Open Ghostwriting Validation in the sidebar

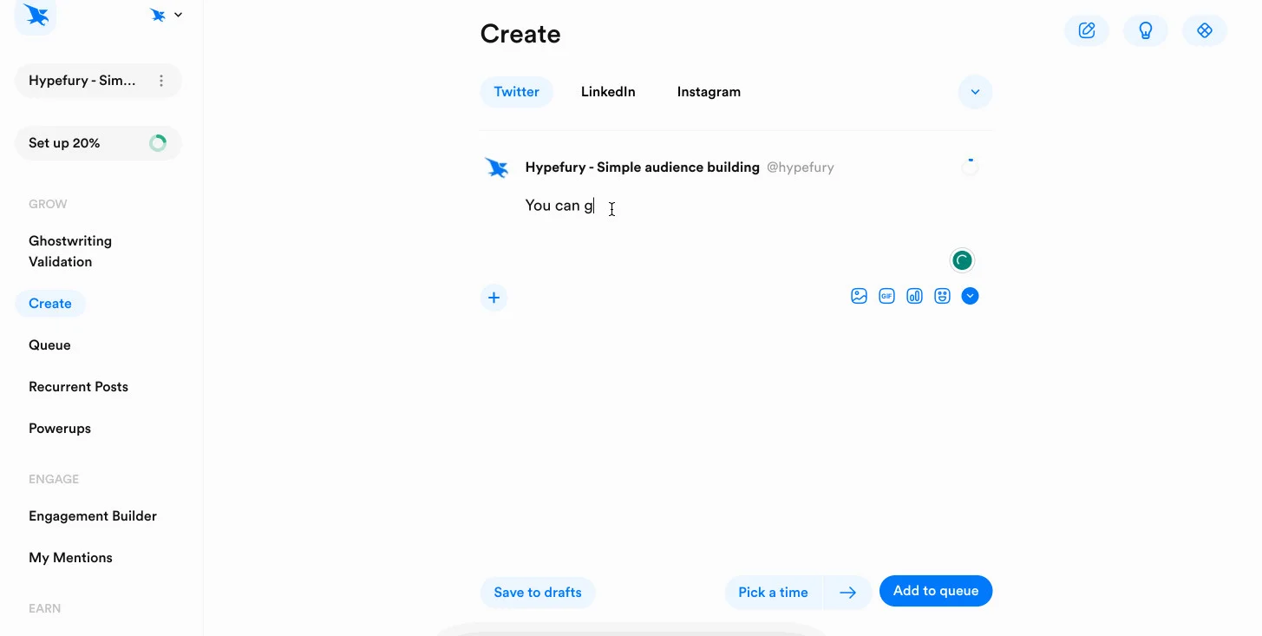click(x=70, y=252)
